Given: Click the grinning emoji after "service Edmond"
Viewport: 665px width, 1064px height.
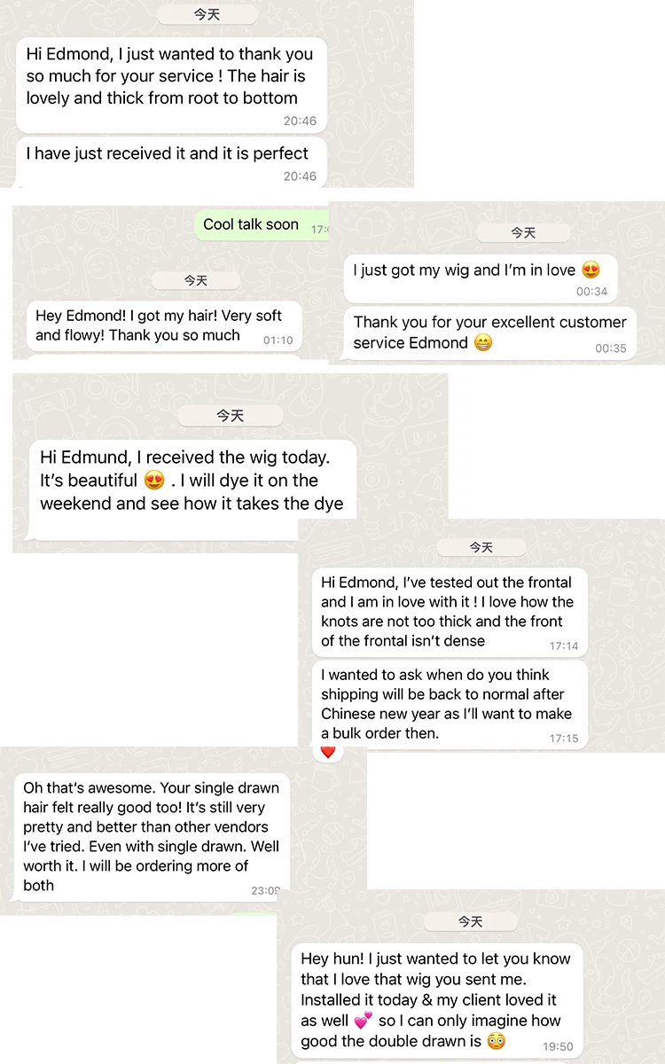Looking at the screenshot, I should pos(482,343).
